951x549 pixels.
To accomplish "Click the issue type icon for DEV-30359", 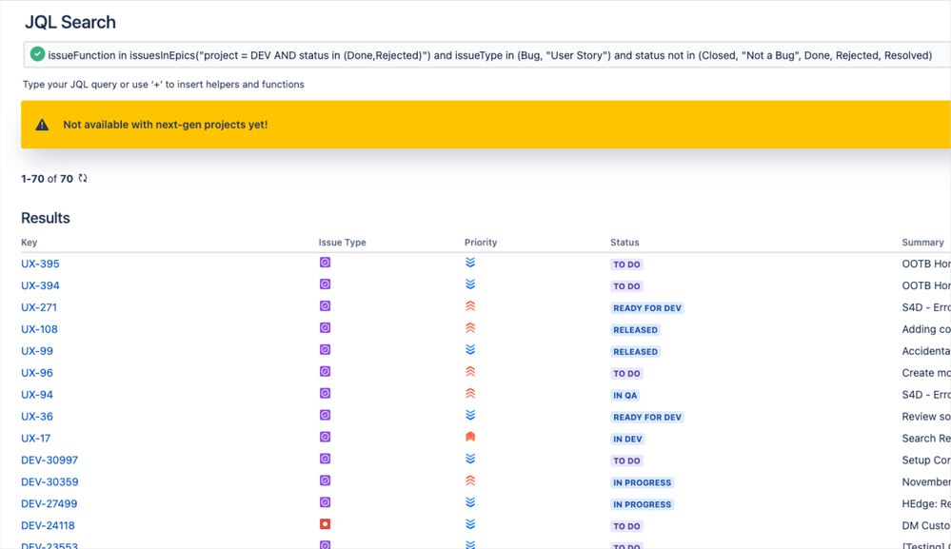I will click(325, 480).
